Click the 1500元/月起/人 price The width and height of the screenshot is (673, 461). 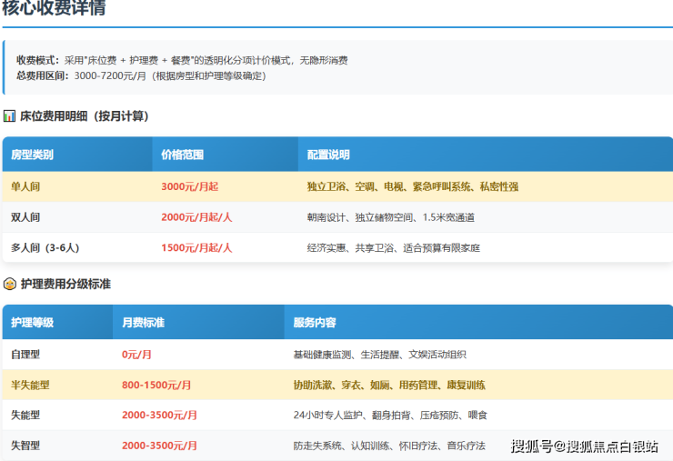tap(196, 247)
